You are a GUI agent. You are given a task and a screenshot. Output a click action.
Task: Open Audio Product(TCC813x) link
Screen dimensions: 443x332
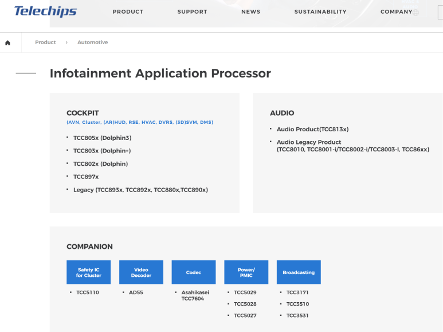[312, 130]
